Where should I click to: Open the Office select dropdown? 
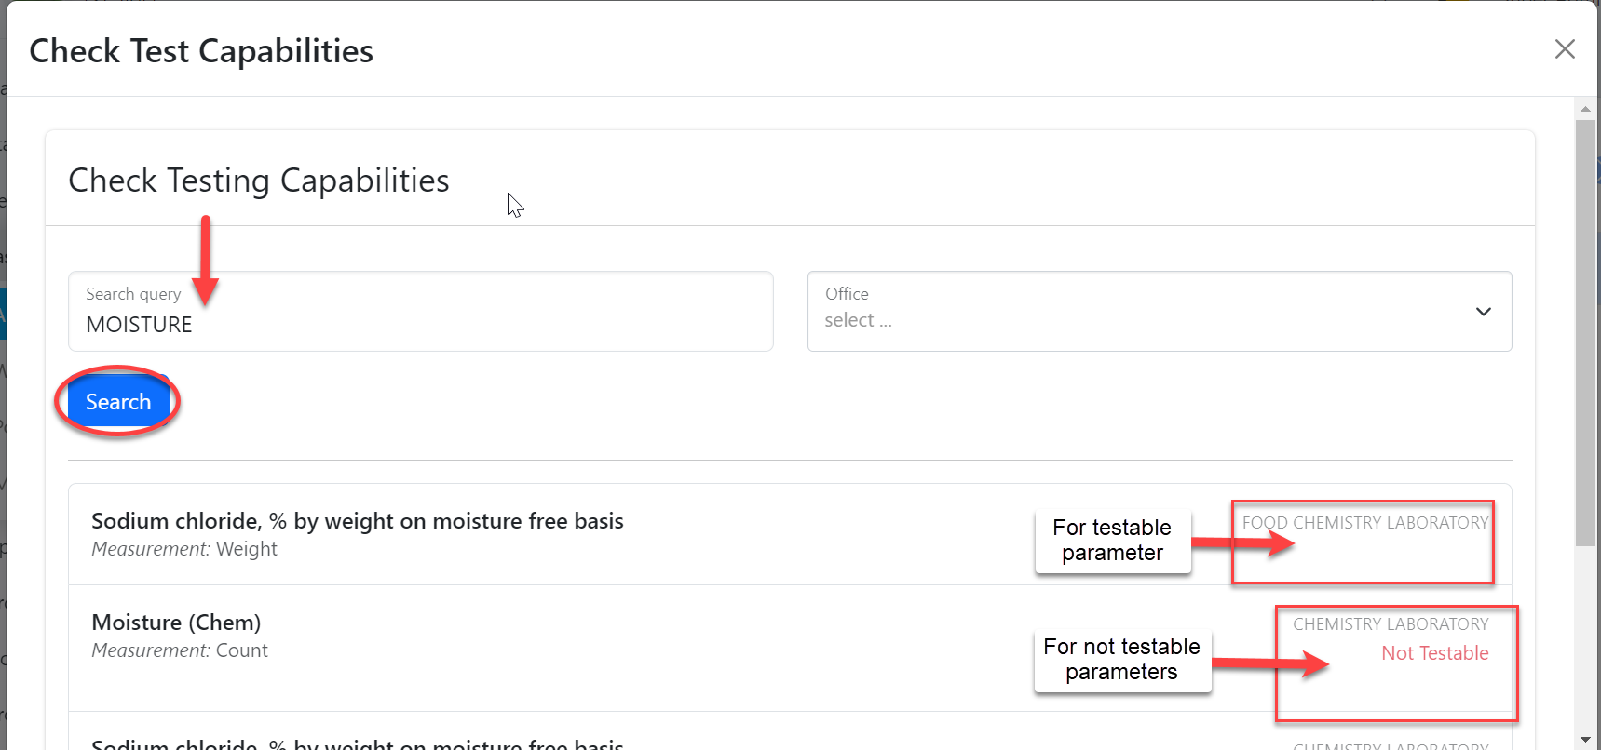(1146, 312)
